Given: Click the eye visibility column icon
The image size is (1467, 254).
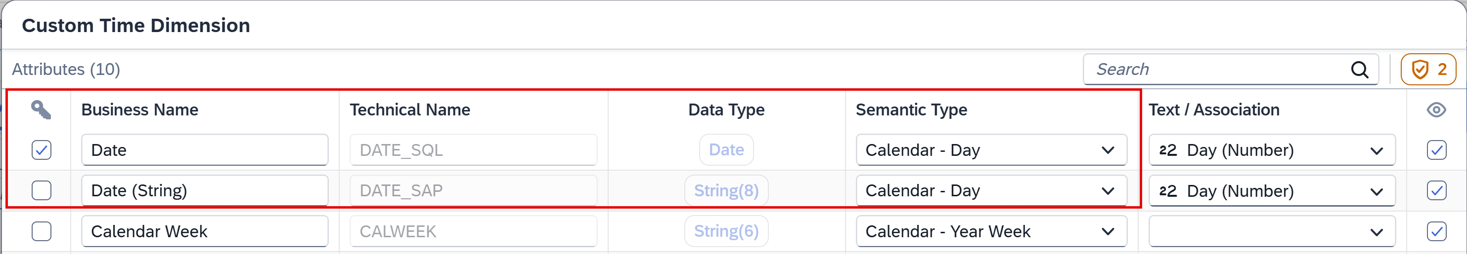Looking at the screenshot, I should pyautogui.click(x=1436, y=109).
